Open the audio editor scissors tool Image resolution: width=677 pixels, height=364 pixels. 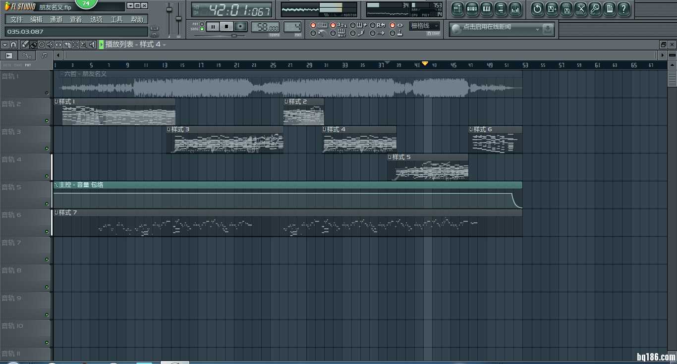(580, 8)
